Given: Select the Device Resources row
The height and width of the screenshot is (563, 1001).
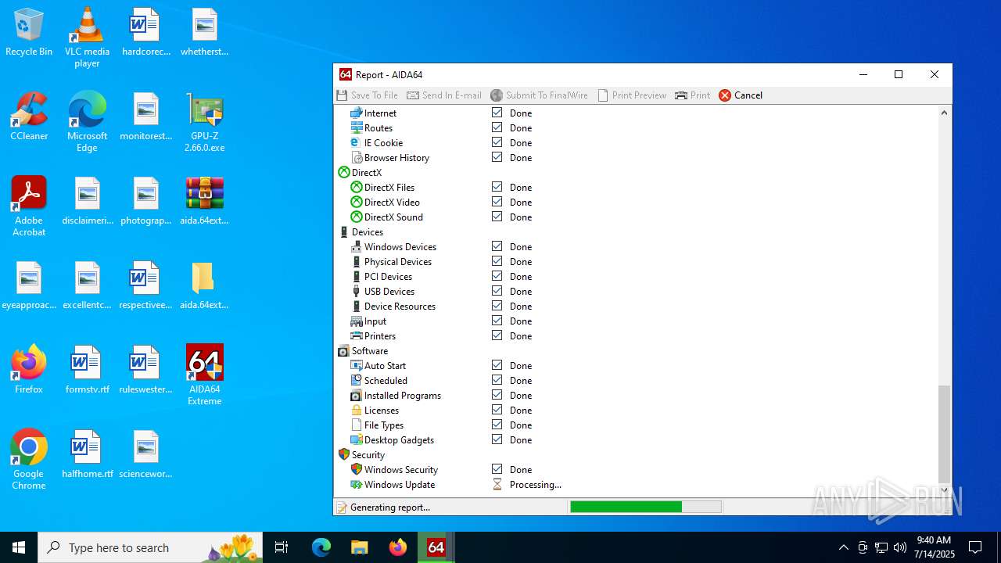Looking at the screenshot, I should (400, 307).
